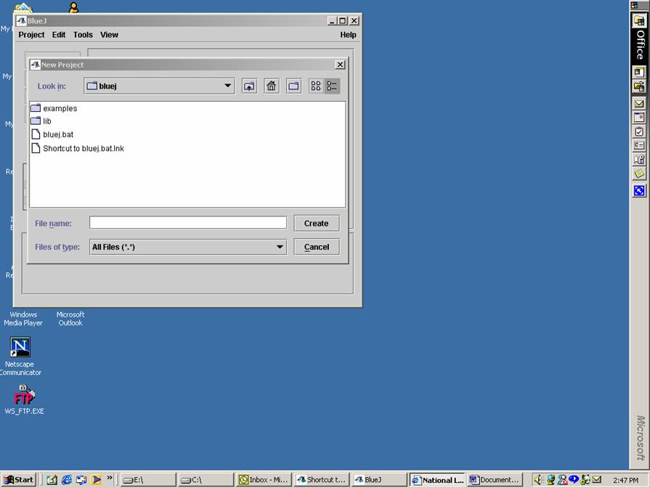Launch media player from Quick Launch
Image resolution: width=650 pixels, height=488 pixels.
coord(96,480)
